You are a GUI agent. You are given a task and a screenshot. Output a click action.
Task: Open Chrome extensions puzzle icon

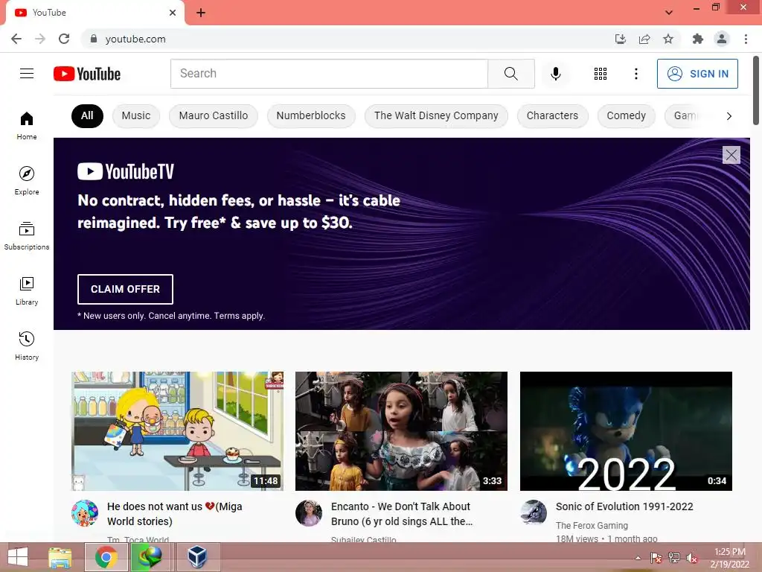698,39
